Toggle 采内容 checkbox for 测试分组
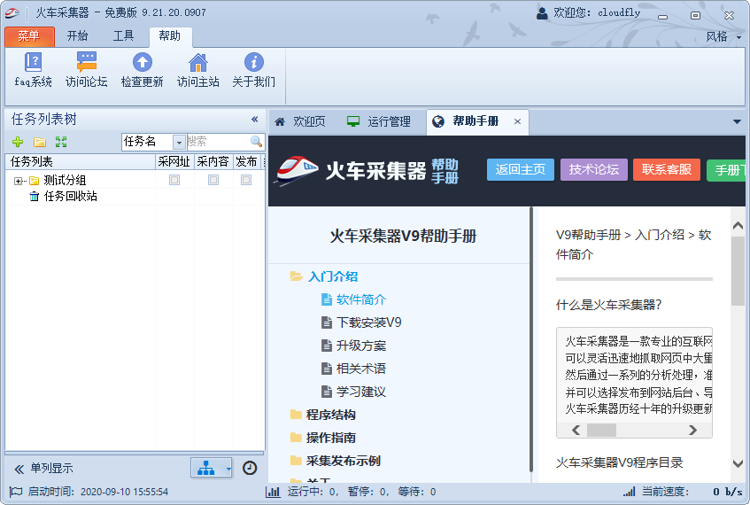Viewport: 750px width, 505px height. click(213, 180)
